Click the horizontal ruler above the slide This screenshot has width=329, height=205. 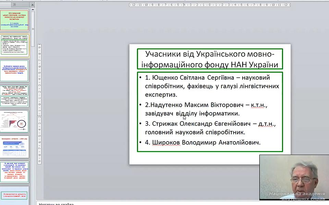pos(210,4)
